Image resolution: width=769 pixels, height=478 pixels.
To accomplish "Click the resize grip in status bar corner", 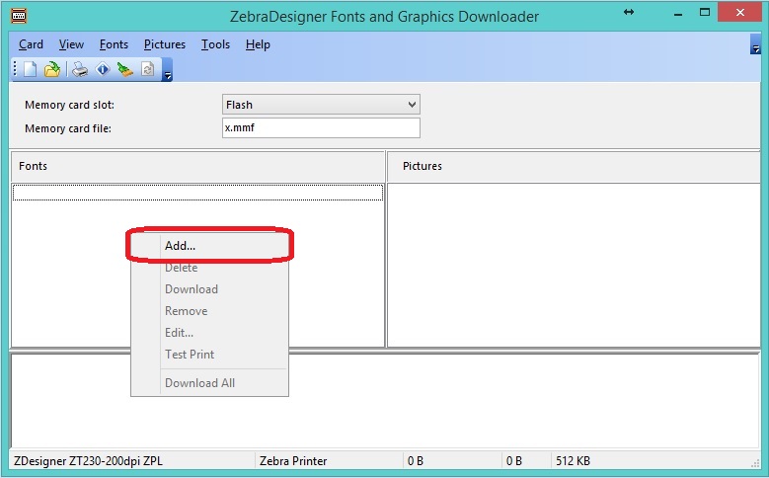I will pyautogui.click(x=755, y=464).
